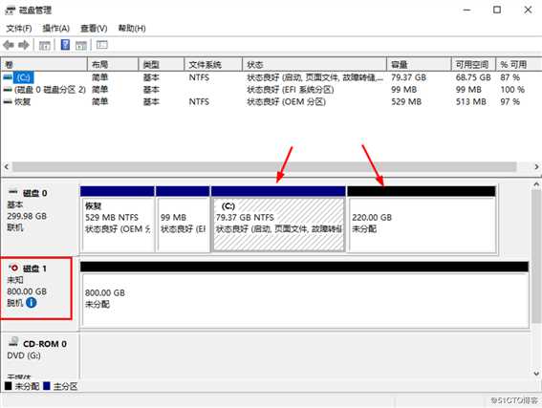Sort by the 卷 column header
Viewport: 542px width, 408px height.
pos(44,65)
